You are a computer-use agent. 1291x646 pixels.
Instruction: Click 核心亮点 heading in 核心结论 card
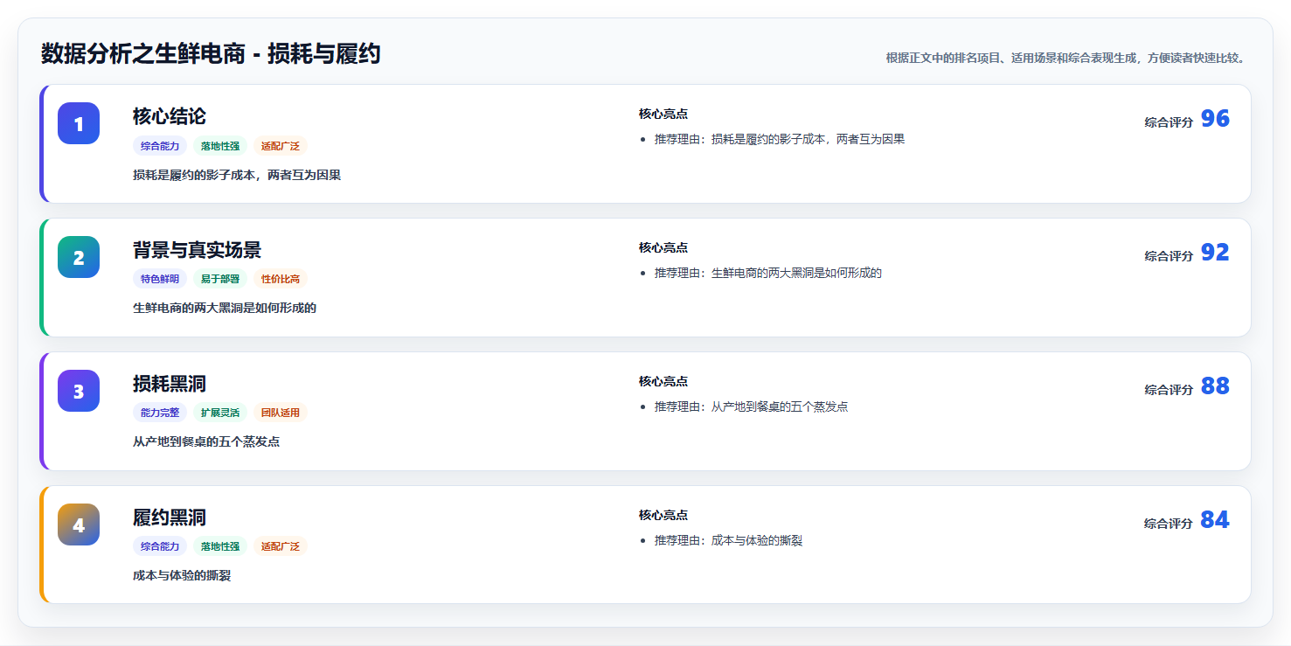[663, 114]
